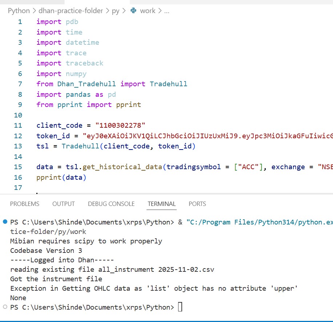Open the 'Python' breadcrumb folder dropdown
Image resolution: width=333 pixels, height=322 pixels.
point(19,11)
